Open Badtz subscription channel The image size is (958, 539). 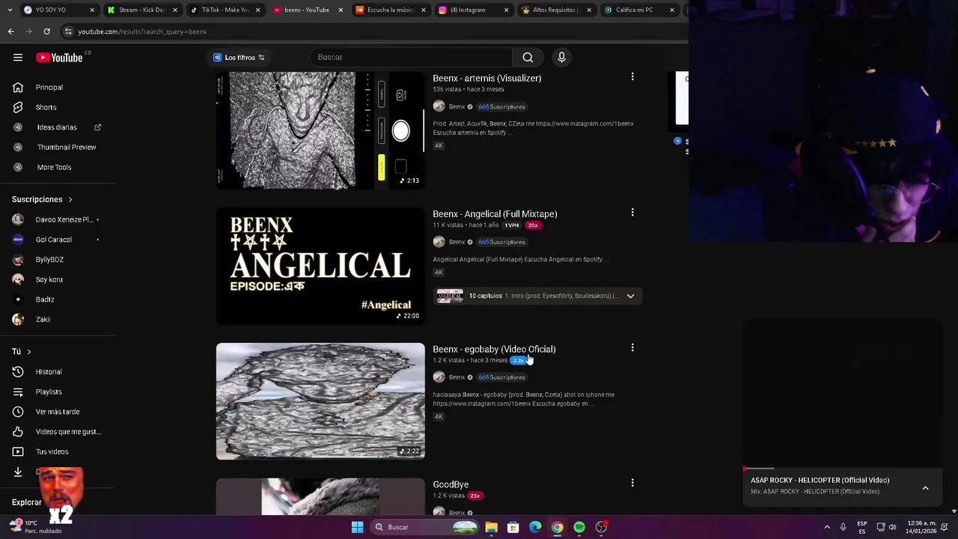click(x=57, y=299)
